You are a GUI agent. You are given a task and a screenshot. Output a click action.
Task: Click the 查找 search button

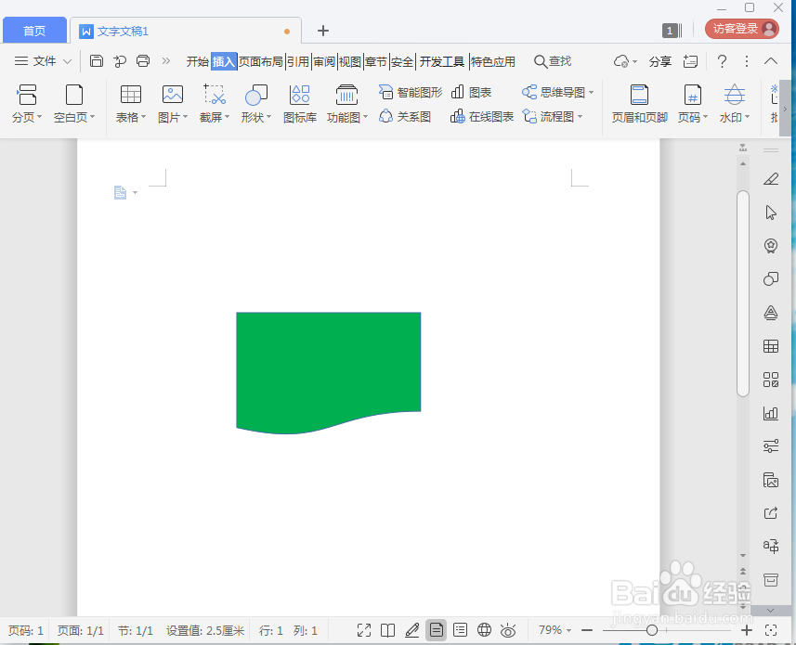click(553, 61)
